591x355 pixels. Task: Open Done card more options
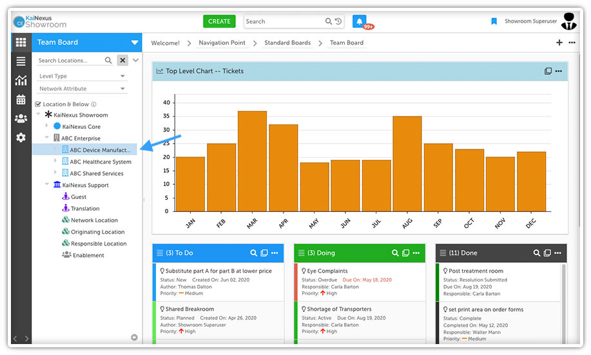558,253
